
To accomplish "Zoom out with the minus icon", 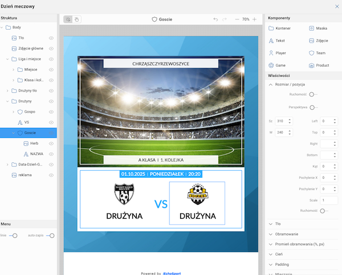I will click(237, 19).
